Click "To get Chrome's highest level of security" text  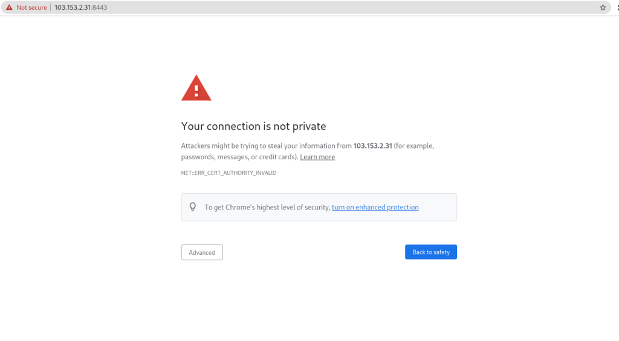(267, 207)
